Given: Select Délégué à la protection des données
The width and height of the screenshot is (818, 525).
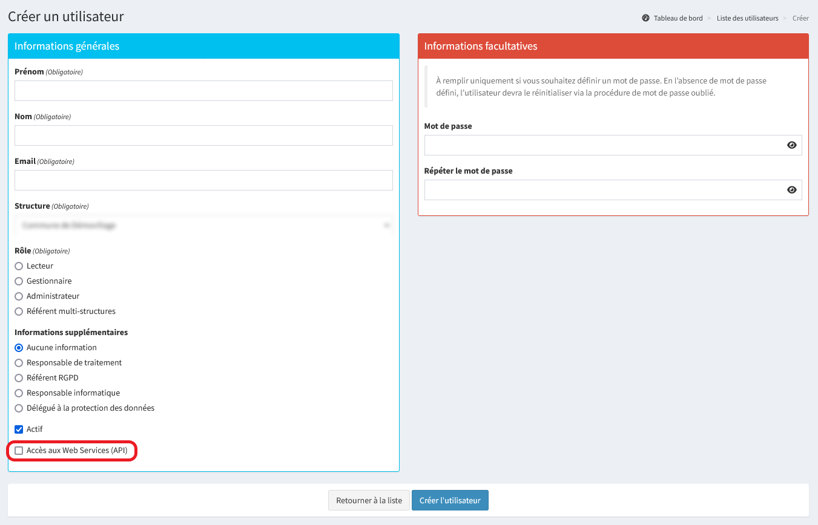Looking at the screenshot, I should click(x=19, y=408).
